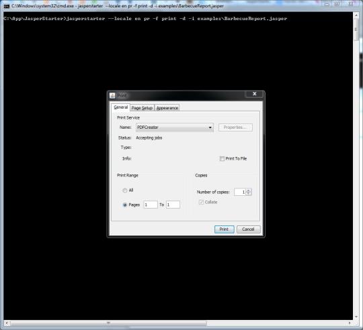This screenshot has height=330, width=363.
Task: Maximize the cmd.exe window
Action: [x=337, y=4]
